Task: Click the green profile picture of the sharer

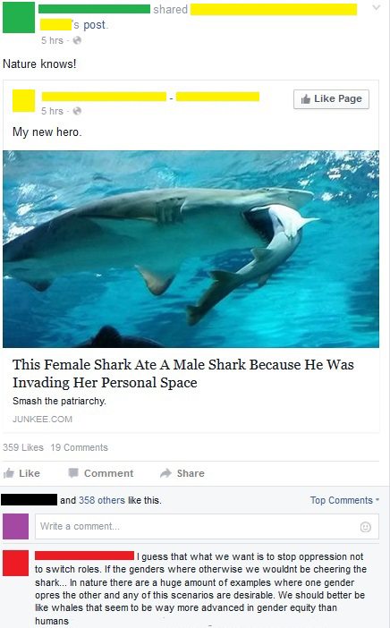Action: point(19,17)
